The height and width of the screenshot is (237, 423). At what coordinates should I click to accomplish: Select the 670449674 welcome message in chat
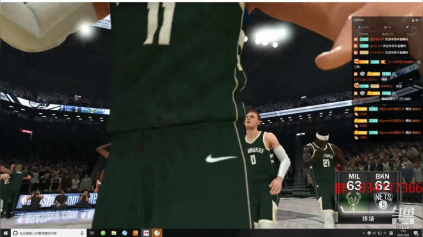pos(381,53)
